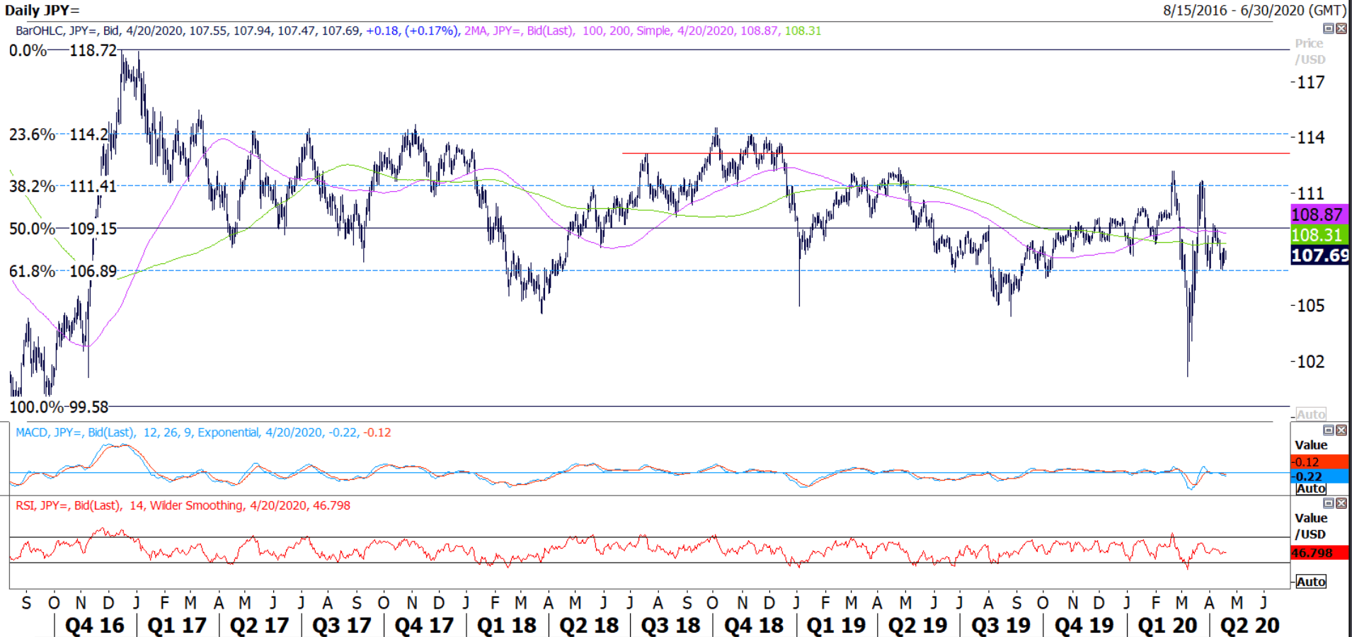Click the Auto scale button in MACD pane
The height and width of the screenshot is (637, 1352).
(x=1311, y=488)
